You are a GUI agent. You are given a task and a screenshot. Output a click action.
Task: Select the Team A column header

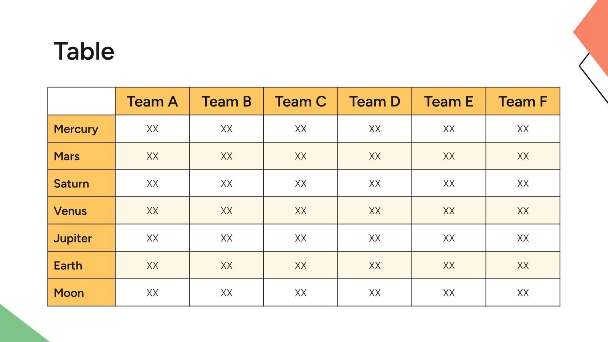[x=152, y=101]
